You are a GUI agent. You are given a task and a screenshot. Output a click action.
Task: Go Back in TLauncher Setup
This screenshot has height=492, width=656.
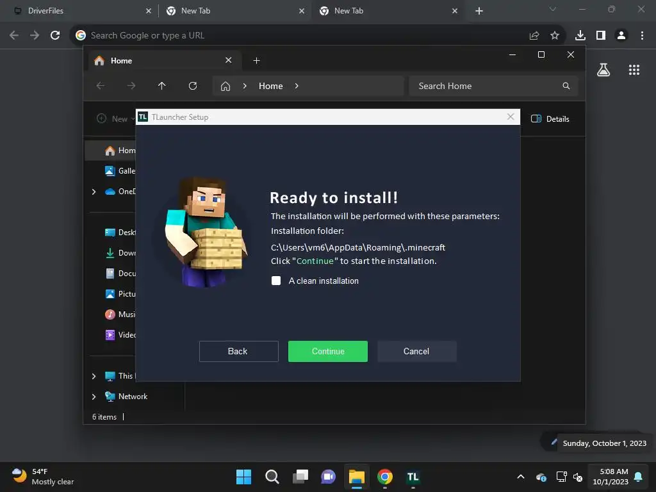click(x=238, y=352)
